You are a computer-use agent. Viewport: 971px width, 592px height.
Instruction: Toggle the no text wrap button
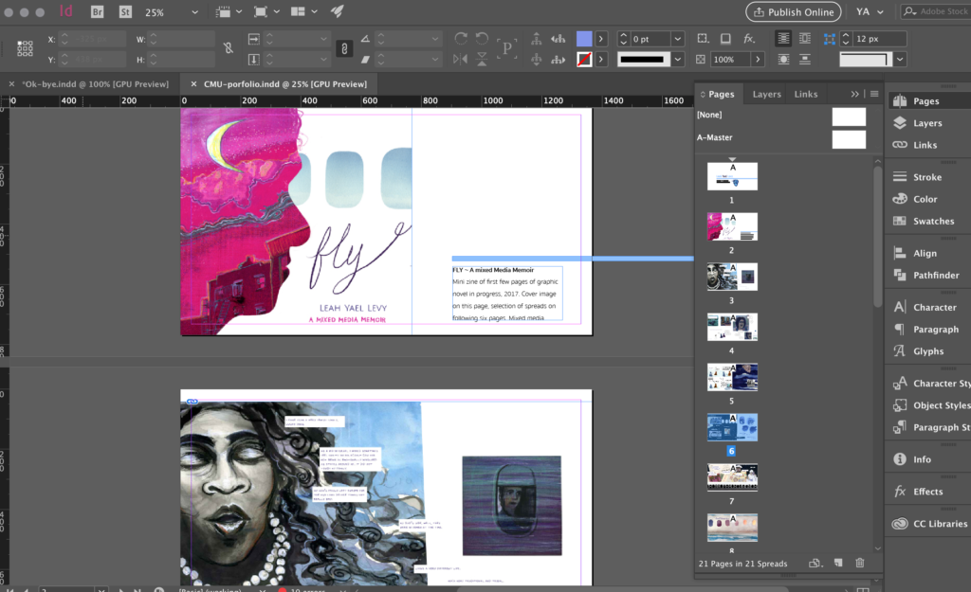783,38
